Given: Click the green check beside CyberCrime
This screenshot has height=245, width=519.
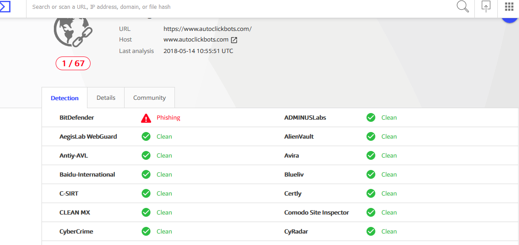Looking at the screenshot, I should [x=146, y=231].
